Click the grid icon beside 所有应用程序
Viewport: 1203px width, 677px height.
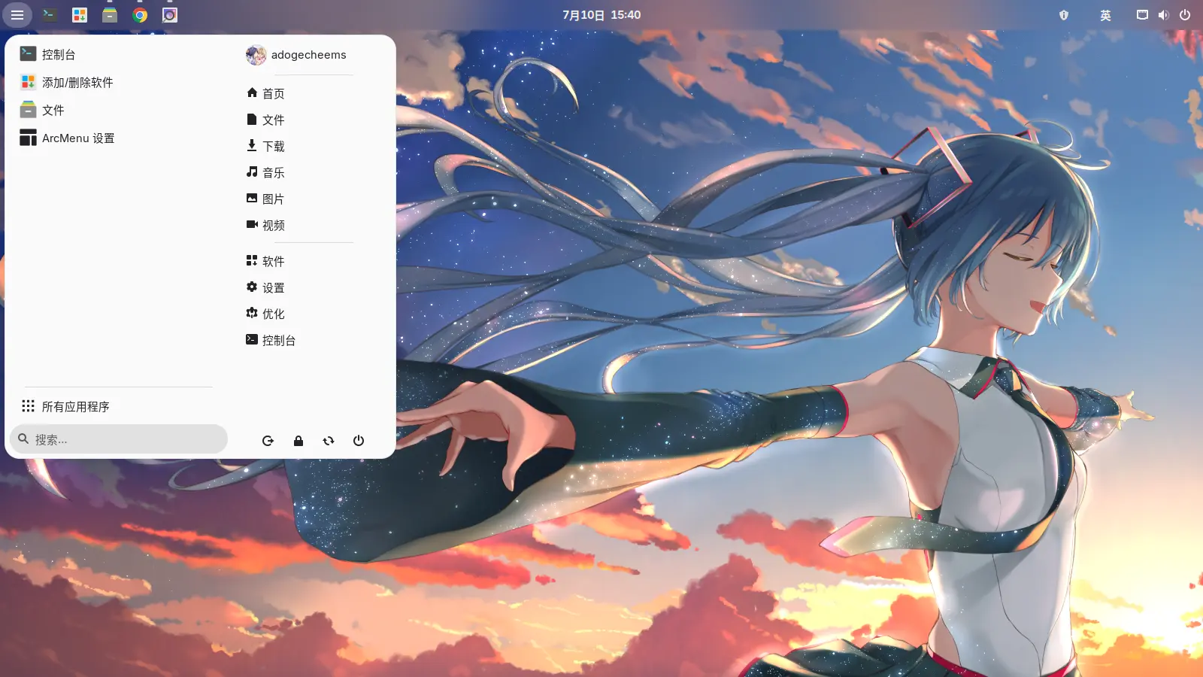[28, 405]
